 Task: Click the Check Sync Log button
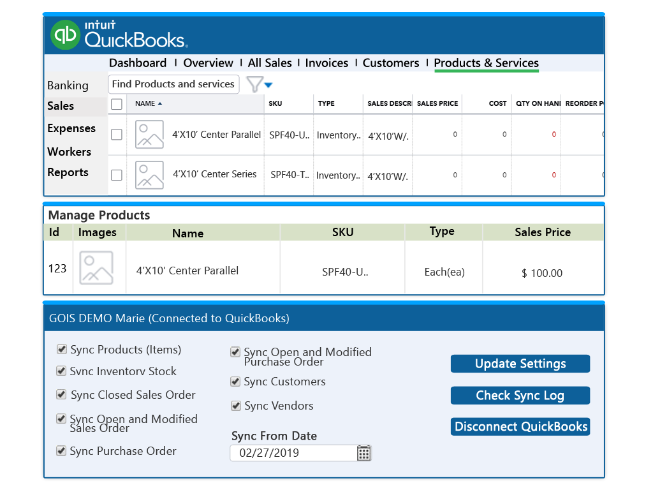coord(520,396)
